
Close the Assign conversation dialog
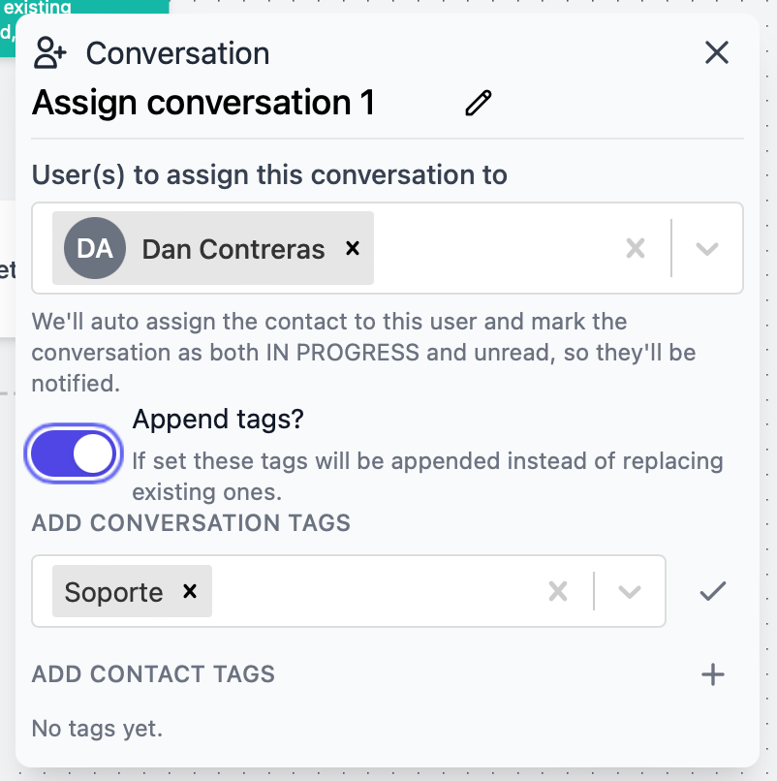tap(716, 53)
